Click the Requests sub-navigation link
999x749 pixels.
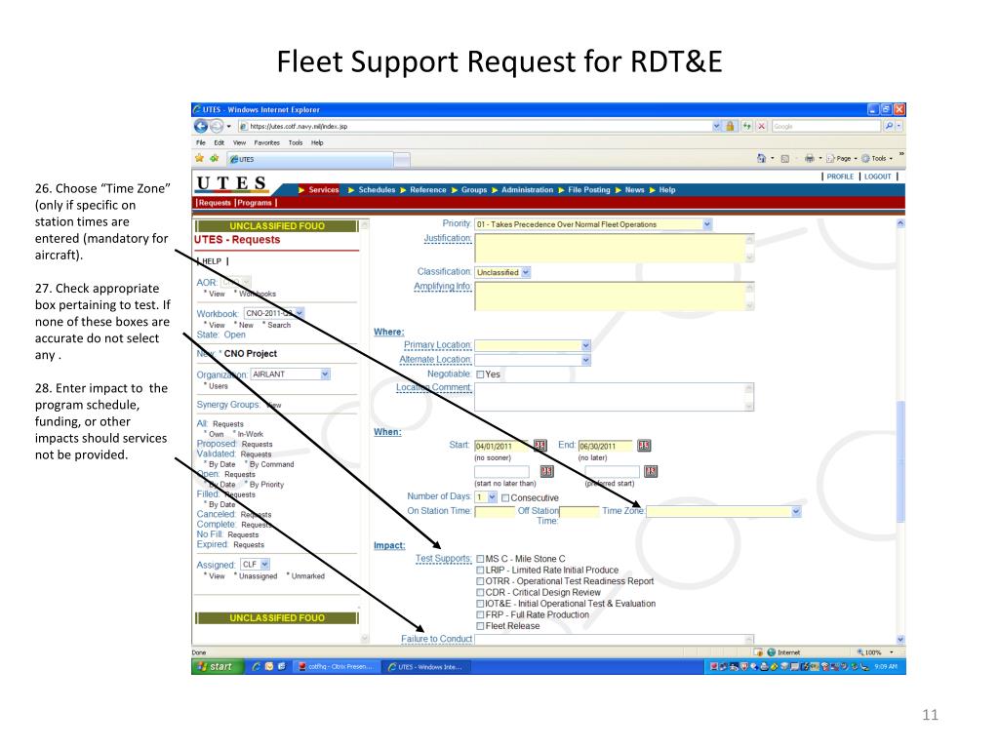pos(214,203)
